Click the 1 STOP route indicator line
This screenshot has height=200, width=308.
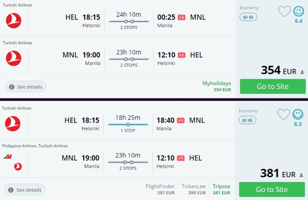click(x=128, y=124)
